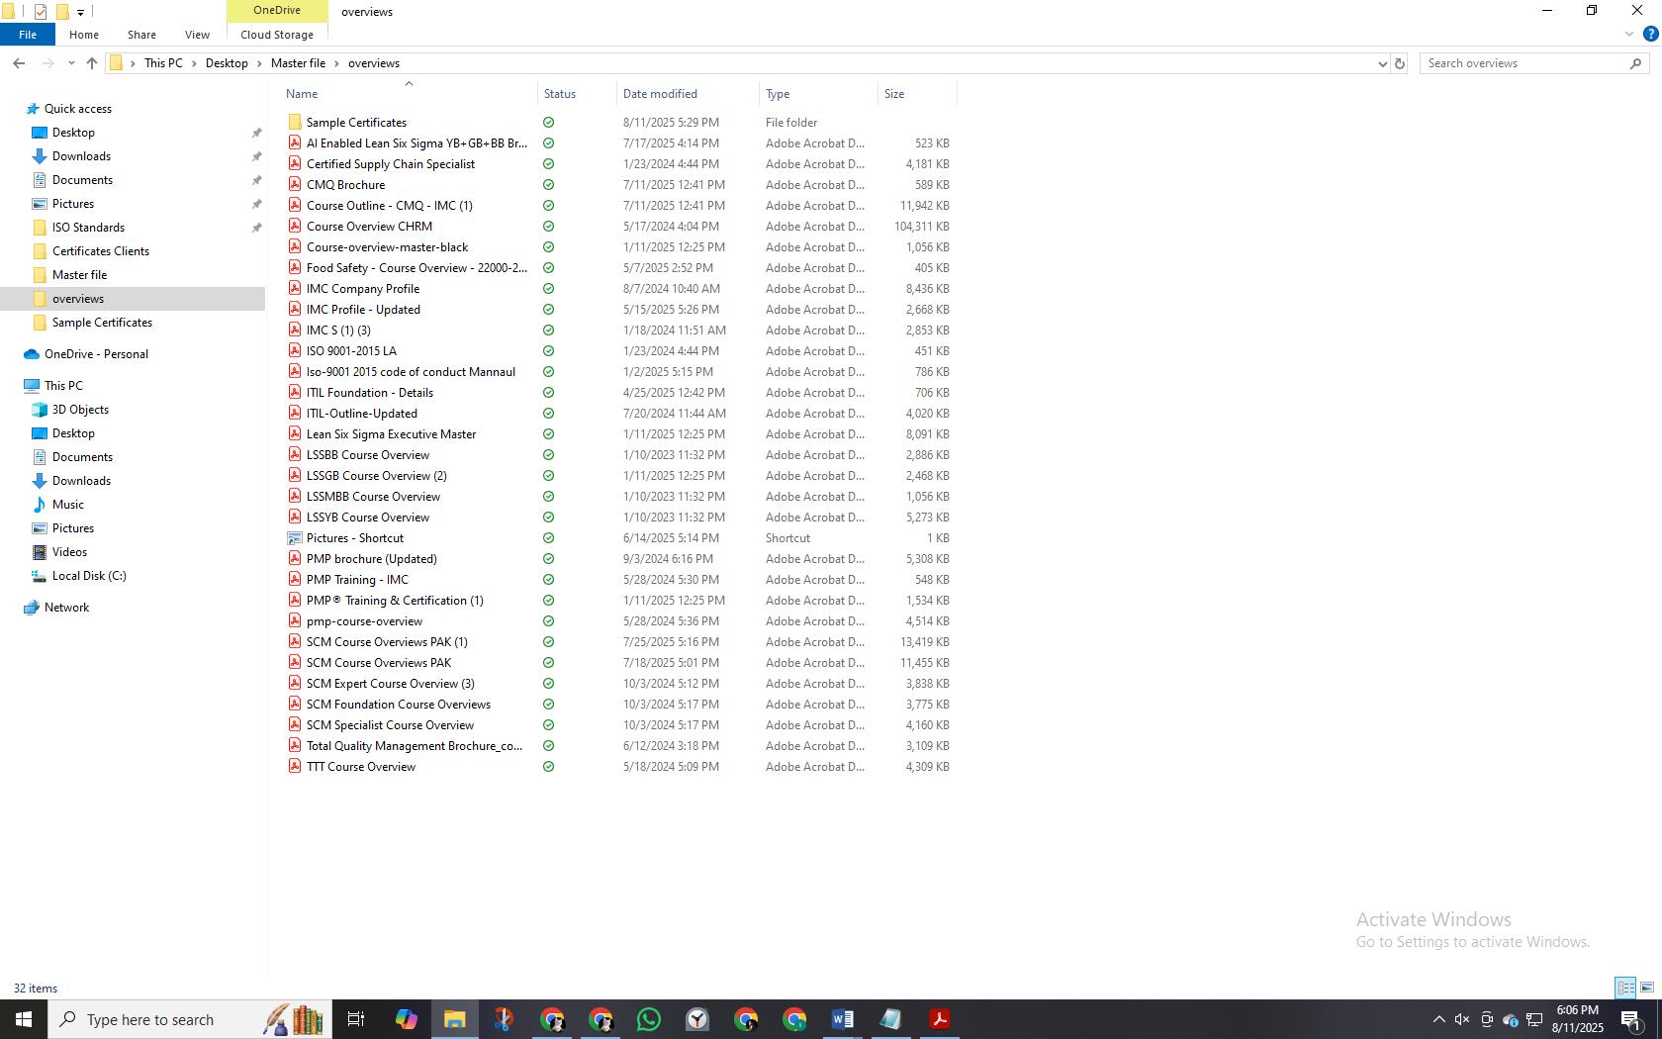This screenshot has width=1662, height=1039.
Task: Open Recent locations dropdown arrow
Action: (71, 63)
